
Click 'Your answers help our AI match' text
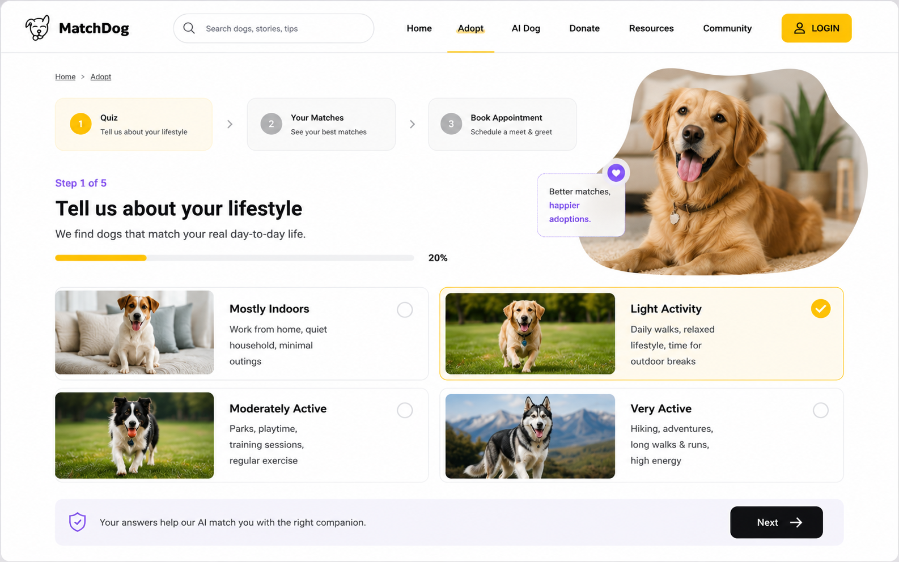pos(232,522)
